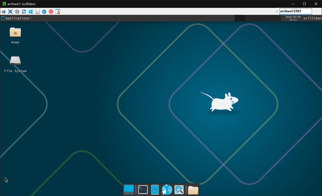Click the viewer app icon in title bar

[x=4, y=4]
